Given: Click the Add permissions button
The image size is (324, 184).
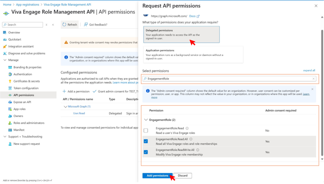Looking at the screenshot, I should (158, 175).
